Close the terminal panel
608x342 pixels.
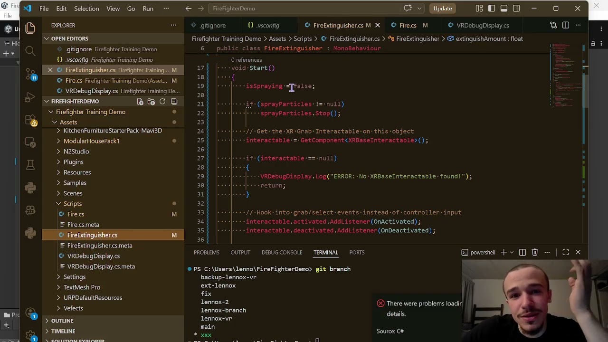click(x=578, y=252)
